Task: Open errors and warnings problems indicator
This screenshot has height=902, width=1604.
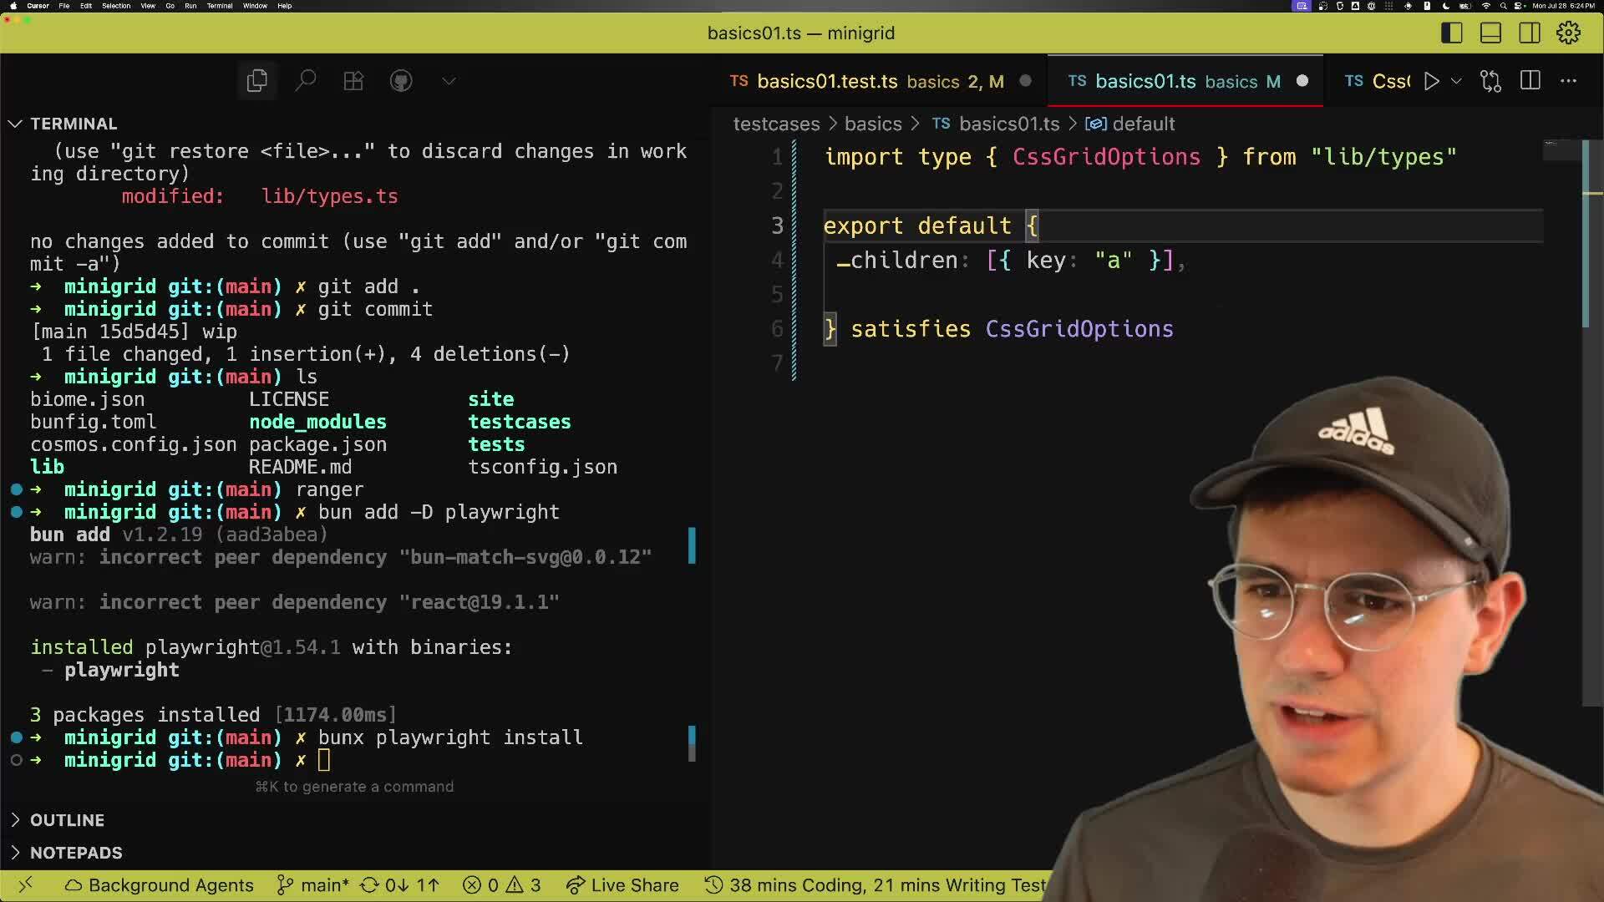Action: pyautogui.click(x=502, y=885)
